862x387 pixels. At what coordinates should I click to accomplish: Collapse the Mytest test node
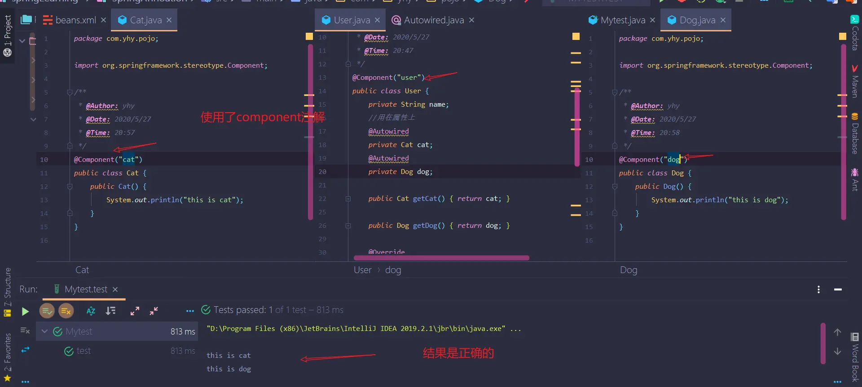(44, 331)
